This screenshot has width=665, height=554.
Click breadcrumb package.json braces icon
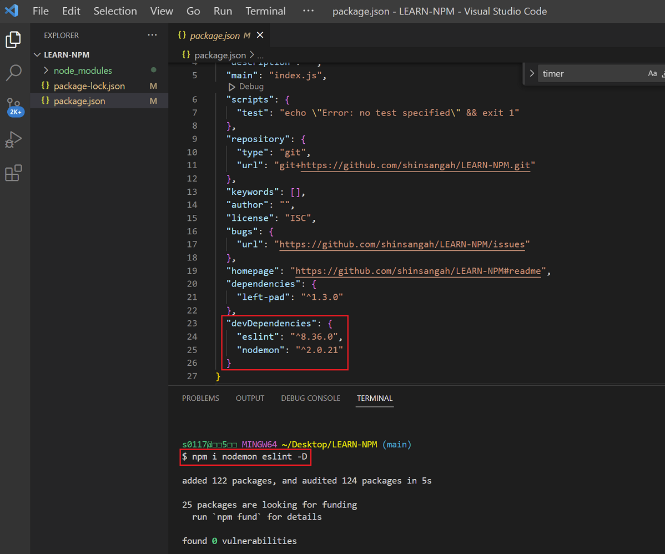186,55
